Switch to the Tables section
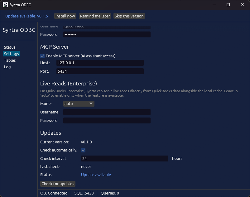This screenshot has width=250, height=197. click(x=9, y=60)
